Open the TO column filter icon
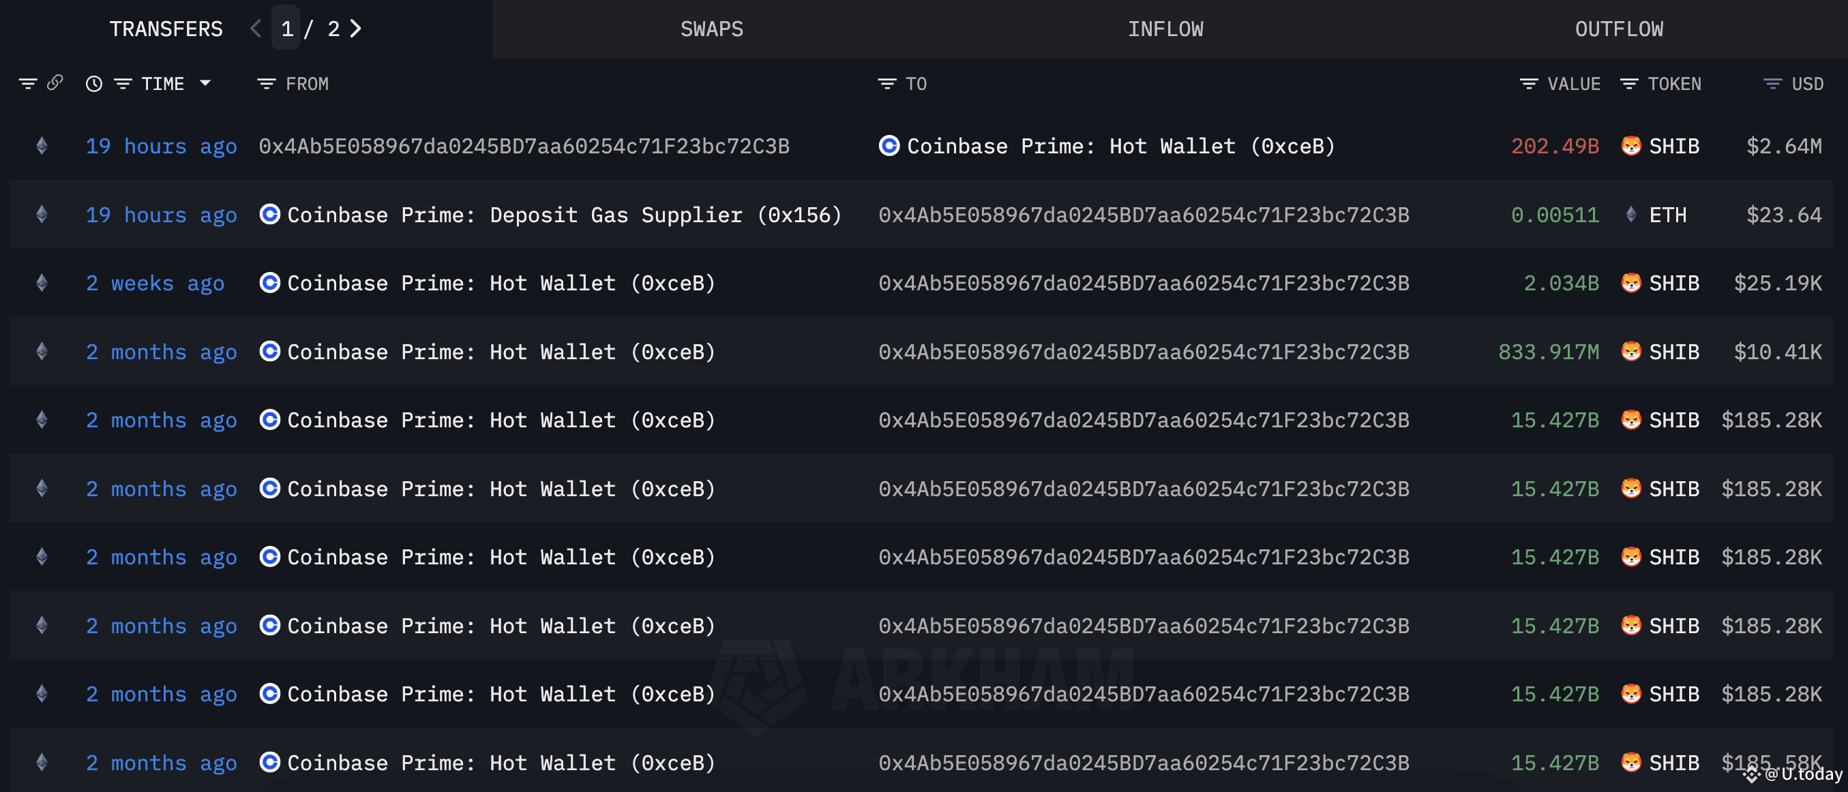 886,84
